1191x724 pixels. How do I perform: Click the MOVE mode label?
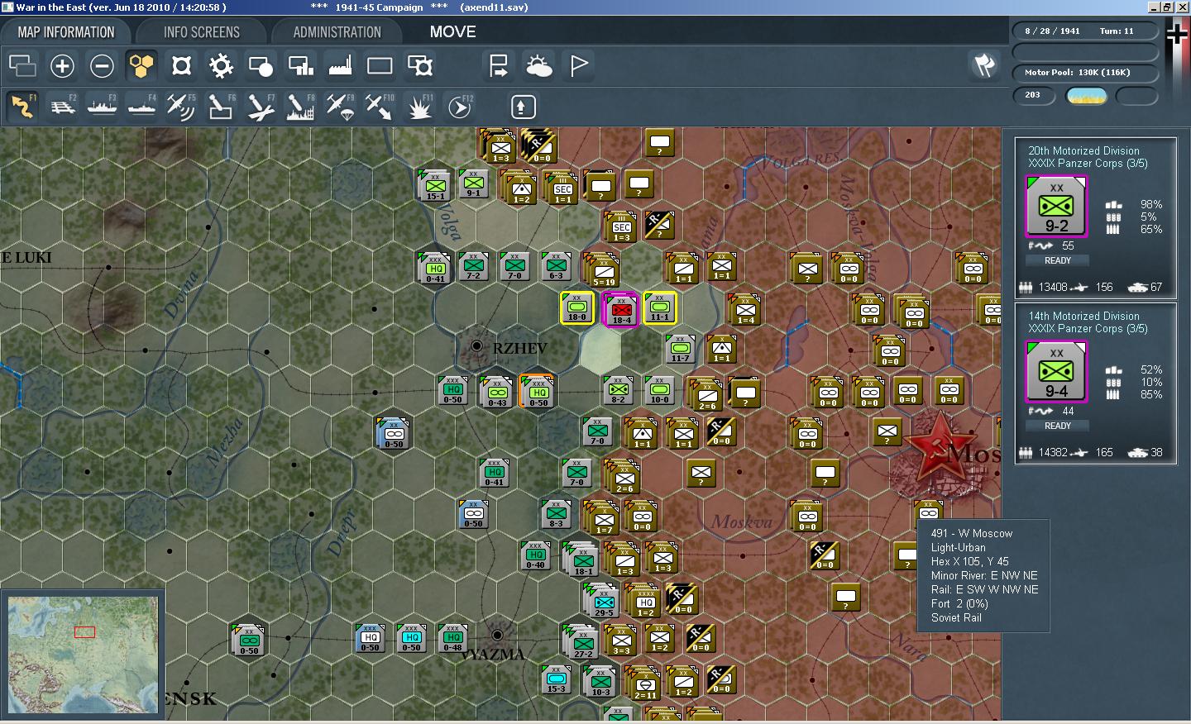coord(452,32)
